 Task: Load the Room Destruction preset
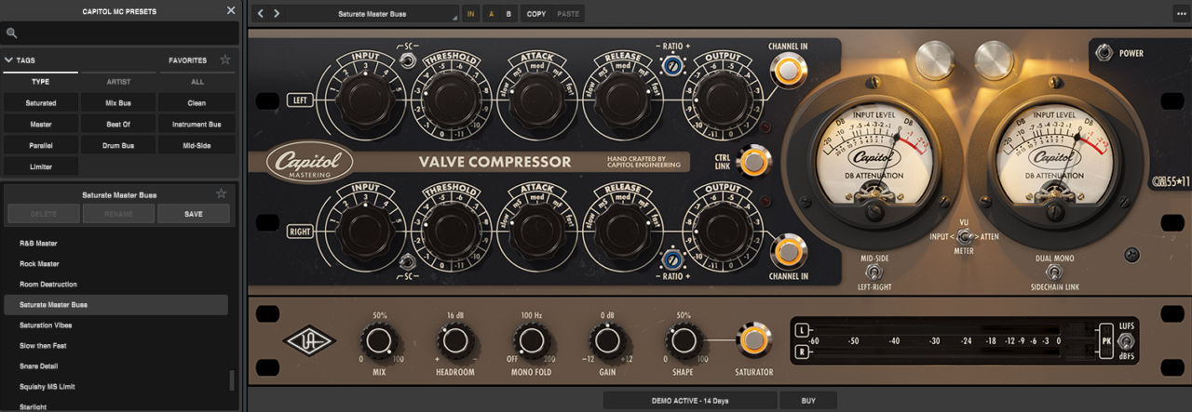tap(116, 284)
